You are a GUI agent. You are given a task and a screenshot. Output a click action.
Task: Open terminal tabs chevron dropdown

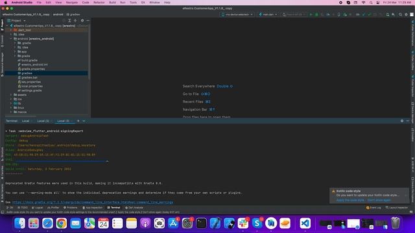tap(84, 121)
